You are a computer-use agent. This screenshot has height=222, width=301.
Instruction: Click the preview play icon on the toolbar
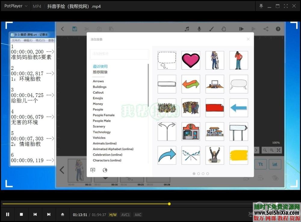coord(241,29)
